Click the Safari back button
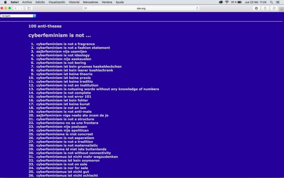This screenshot has height=178, width=284. [16, 8]
